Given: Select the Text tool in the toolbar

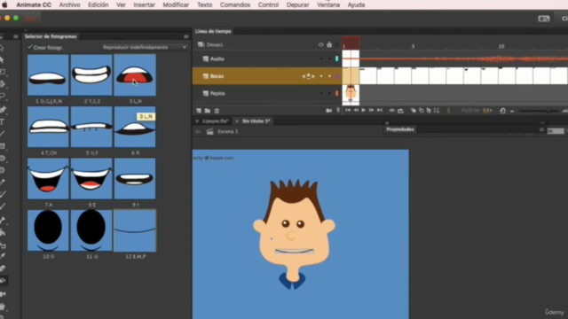Looking at the screenshot, I should pos(2,121).
